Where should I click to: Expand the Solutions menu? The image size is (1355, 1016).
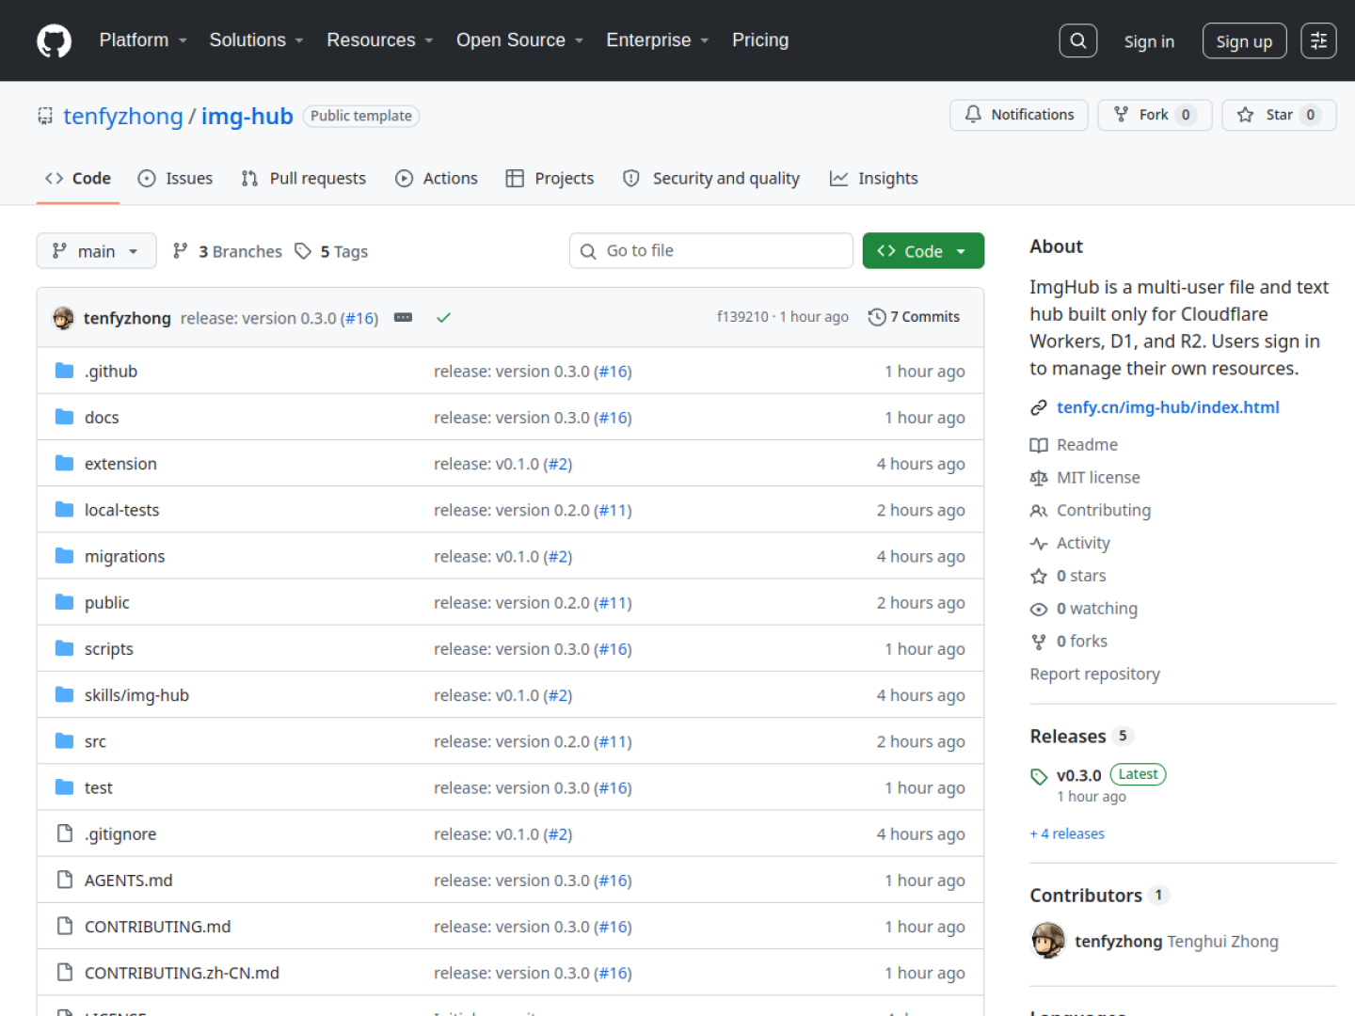[x=256, y=40]
